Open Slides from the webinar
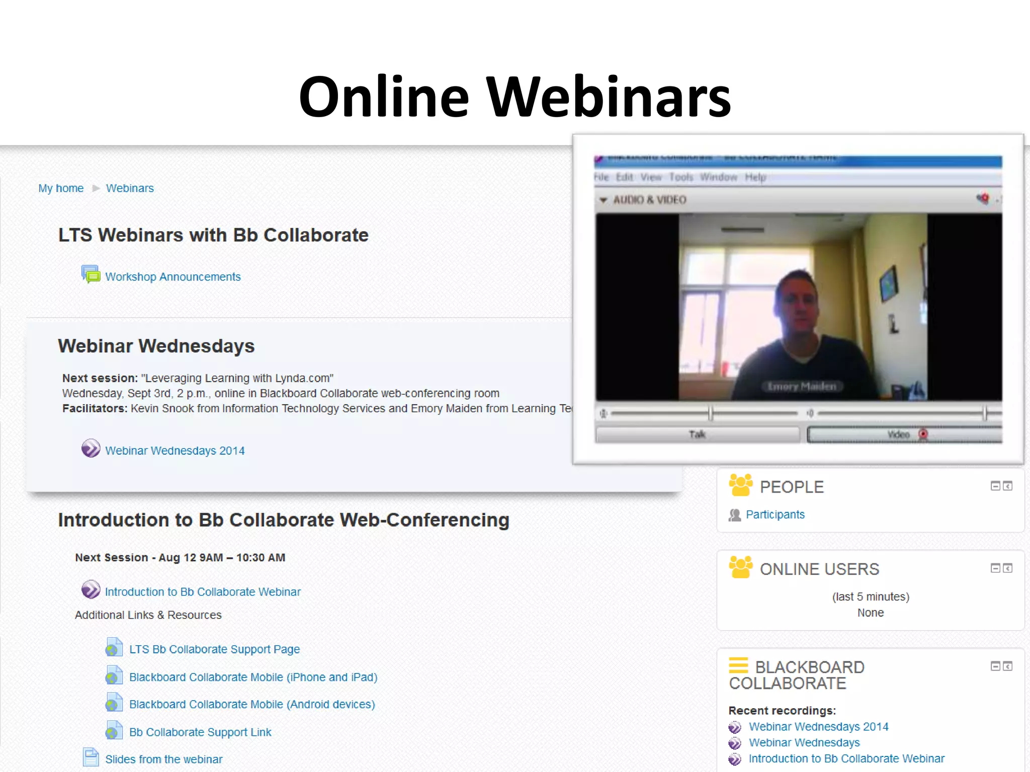This screenshot has width=1030, height=772. tap(164, 759)
